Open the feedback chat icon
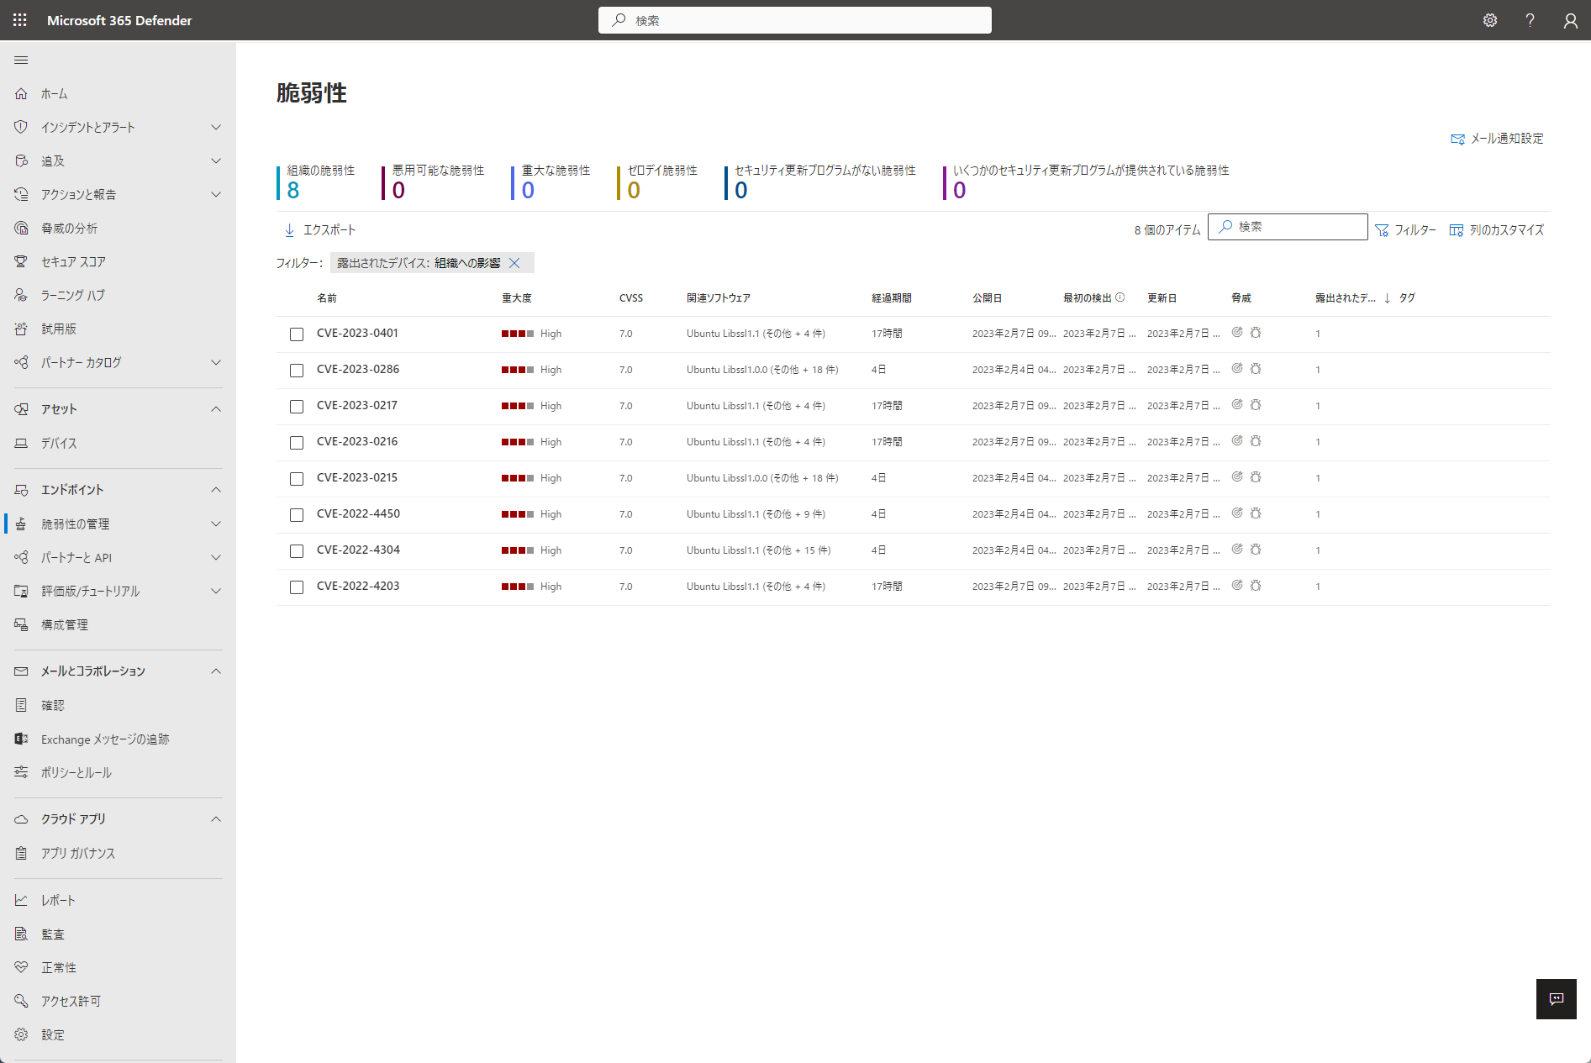Image resolution: width=1591 pixels, height=1063 pixels. [1557, 999]
